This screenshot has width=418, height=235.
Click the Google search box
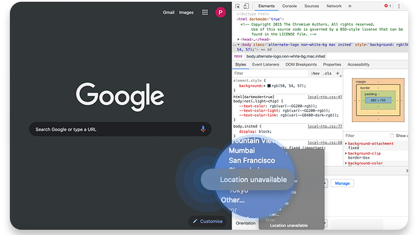pyautogui.click(x=121, y=129)
